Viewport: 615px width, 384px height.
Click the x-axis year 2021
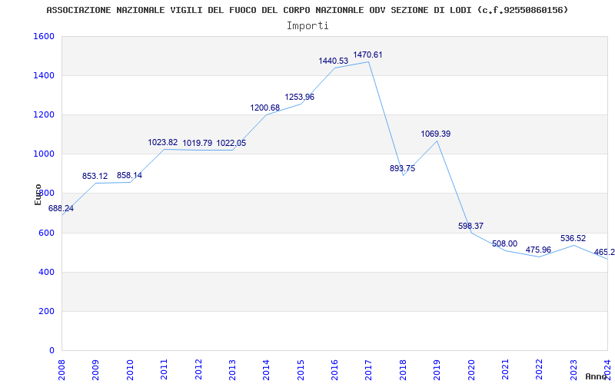pyautogui.click(x=505, y=369)
